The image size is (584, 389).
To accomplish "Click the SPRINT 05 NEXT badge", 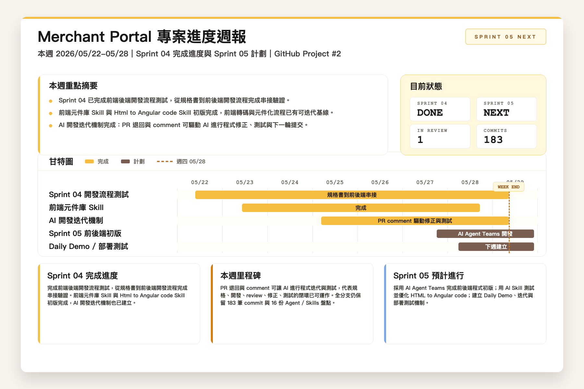I will (x=505, y=37).
